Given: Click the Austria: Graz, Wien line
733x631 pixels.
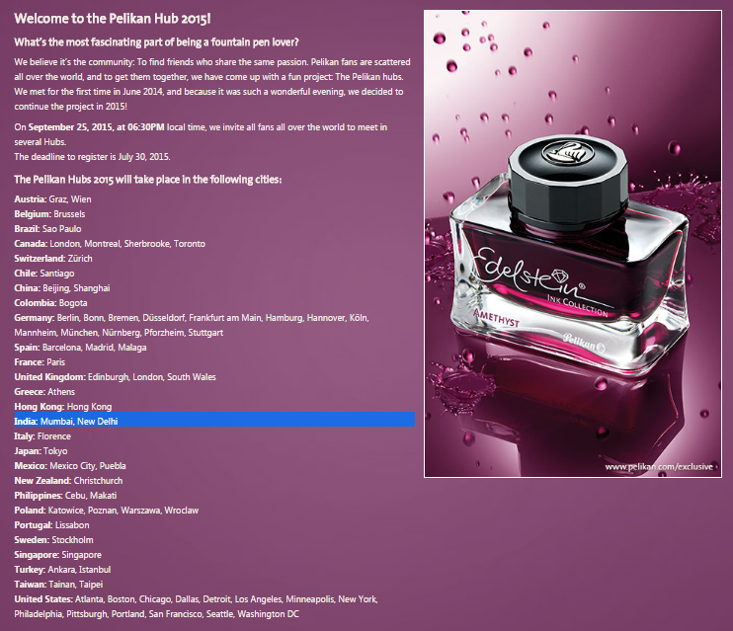Looking at the screenshot, I should click(52, 198).
